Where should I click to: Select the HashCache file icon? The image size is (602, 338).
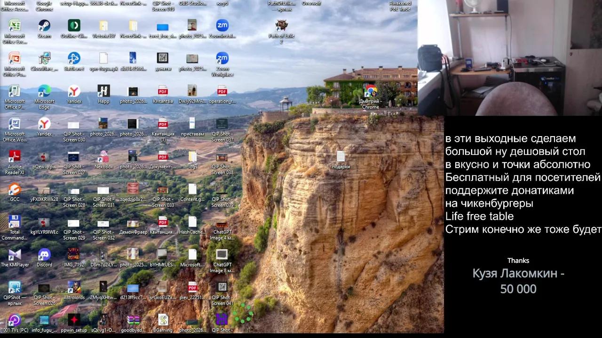coord(192,225)
